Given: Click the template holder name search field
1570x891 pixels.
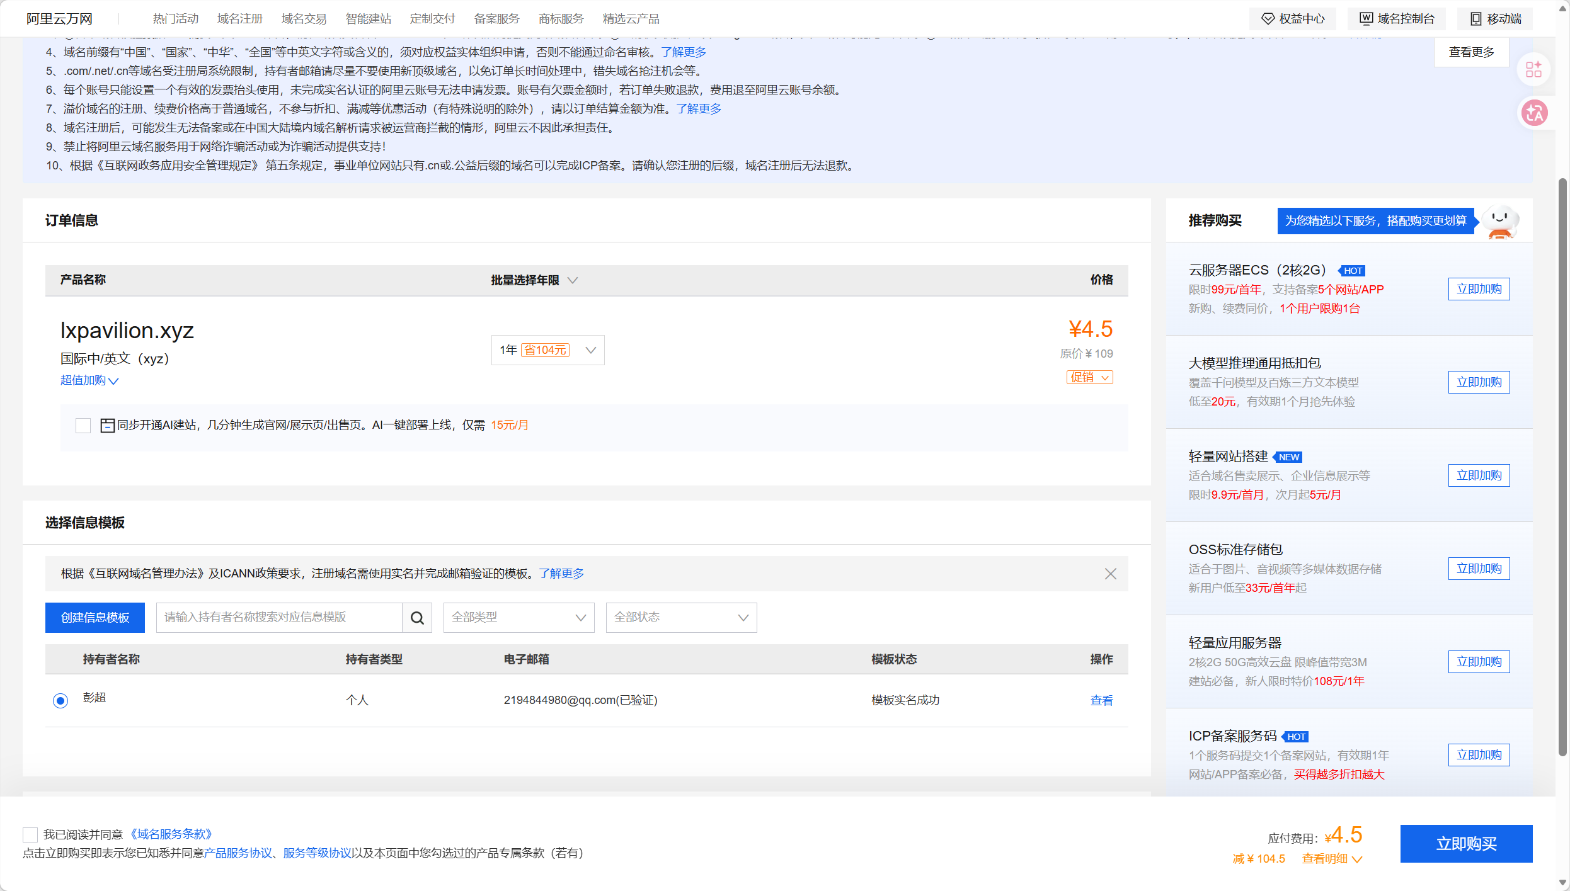Looking at the screenshot, I should (x=279, y=618).
